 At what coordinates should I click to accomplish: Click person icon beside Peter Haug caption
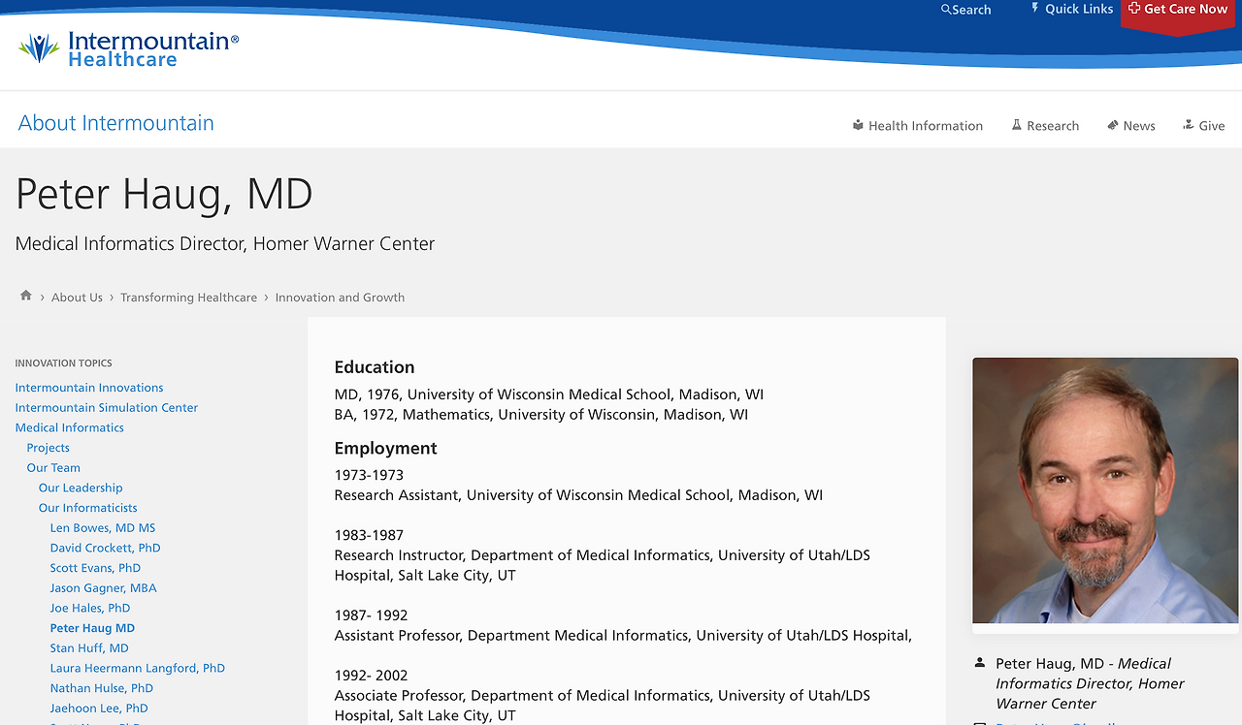point(979,663)
